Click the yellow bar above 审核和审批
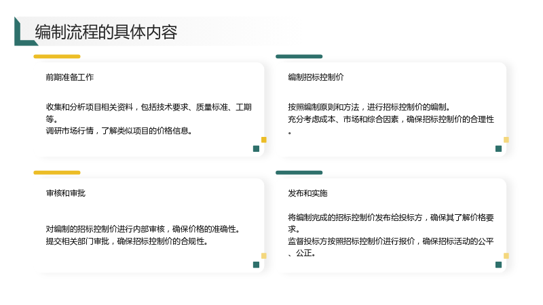 (x=57, y=173)
